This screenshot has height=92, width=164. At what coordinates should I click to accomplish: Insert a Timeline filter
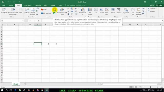point(118,11)
